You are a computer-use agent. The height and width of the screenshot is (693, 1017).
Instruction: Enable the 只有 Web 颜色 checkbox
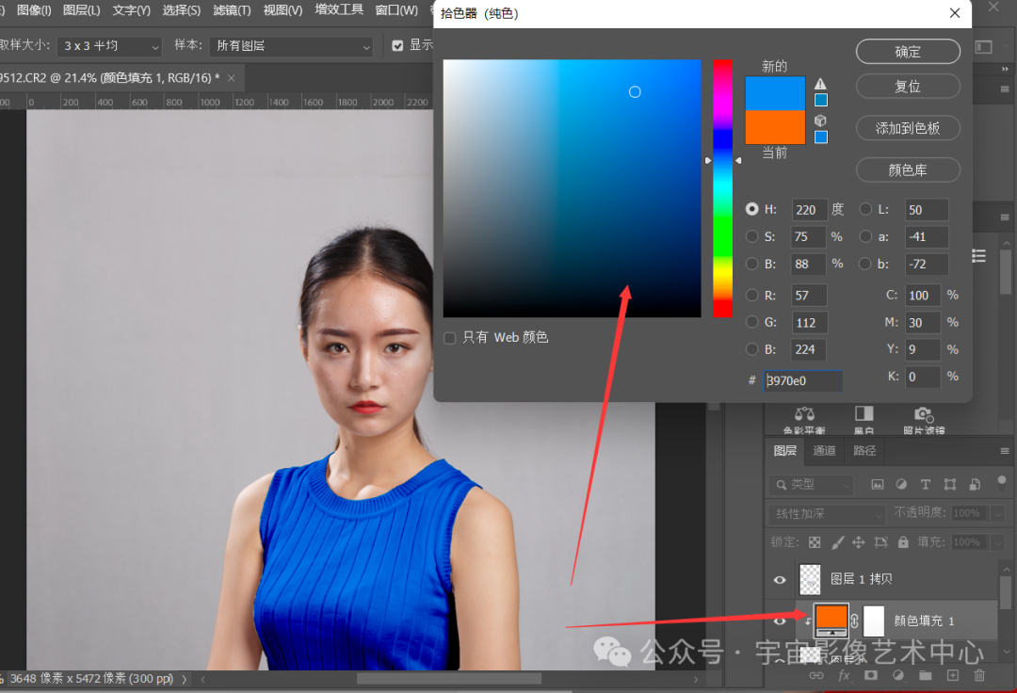(449, 338)
